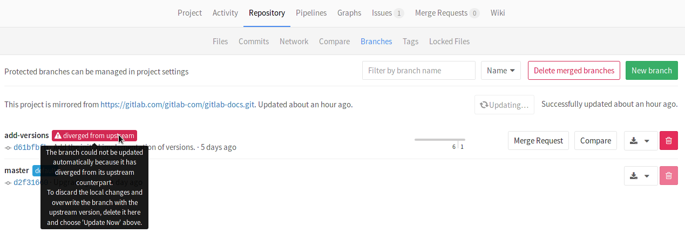The image size is (685, 233).
Task: Open download dropdown for master branch
Action: pos(641,176)
